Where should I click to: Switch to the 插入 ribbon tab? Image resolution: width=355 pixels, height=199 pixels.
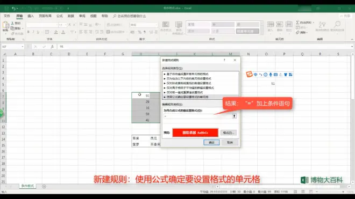coord(31,16)
